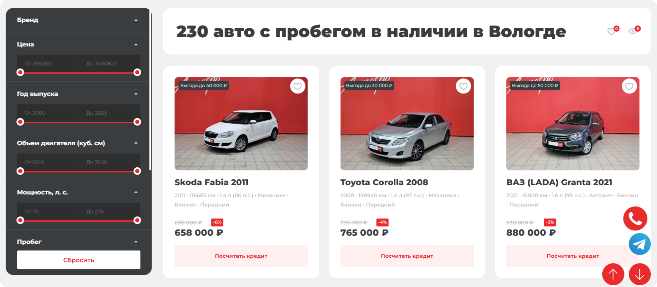Open viewed cars eye icon in header
This screenshot has width=657, height=287.
(633, 31)
